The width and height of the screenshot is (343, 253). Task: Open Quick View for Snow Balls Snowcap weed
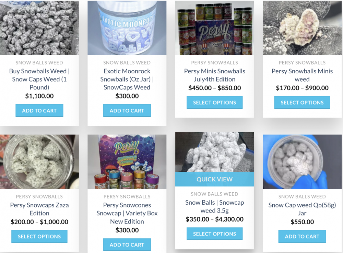point(215,179)
